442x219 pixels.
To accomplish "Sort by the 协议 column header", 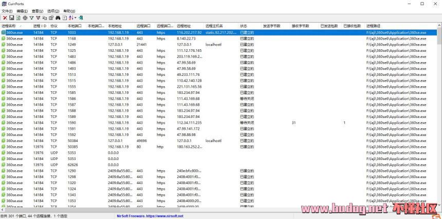I will [58, 26].
